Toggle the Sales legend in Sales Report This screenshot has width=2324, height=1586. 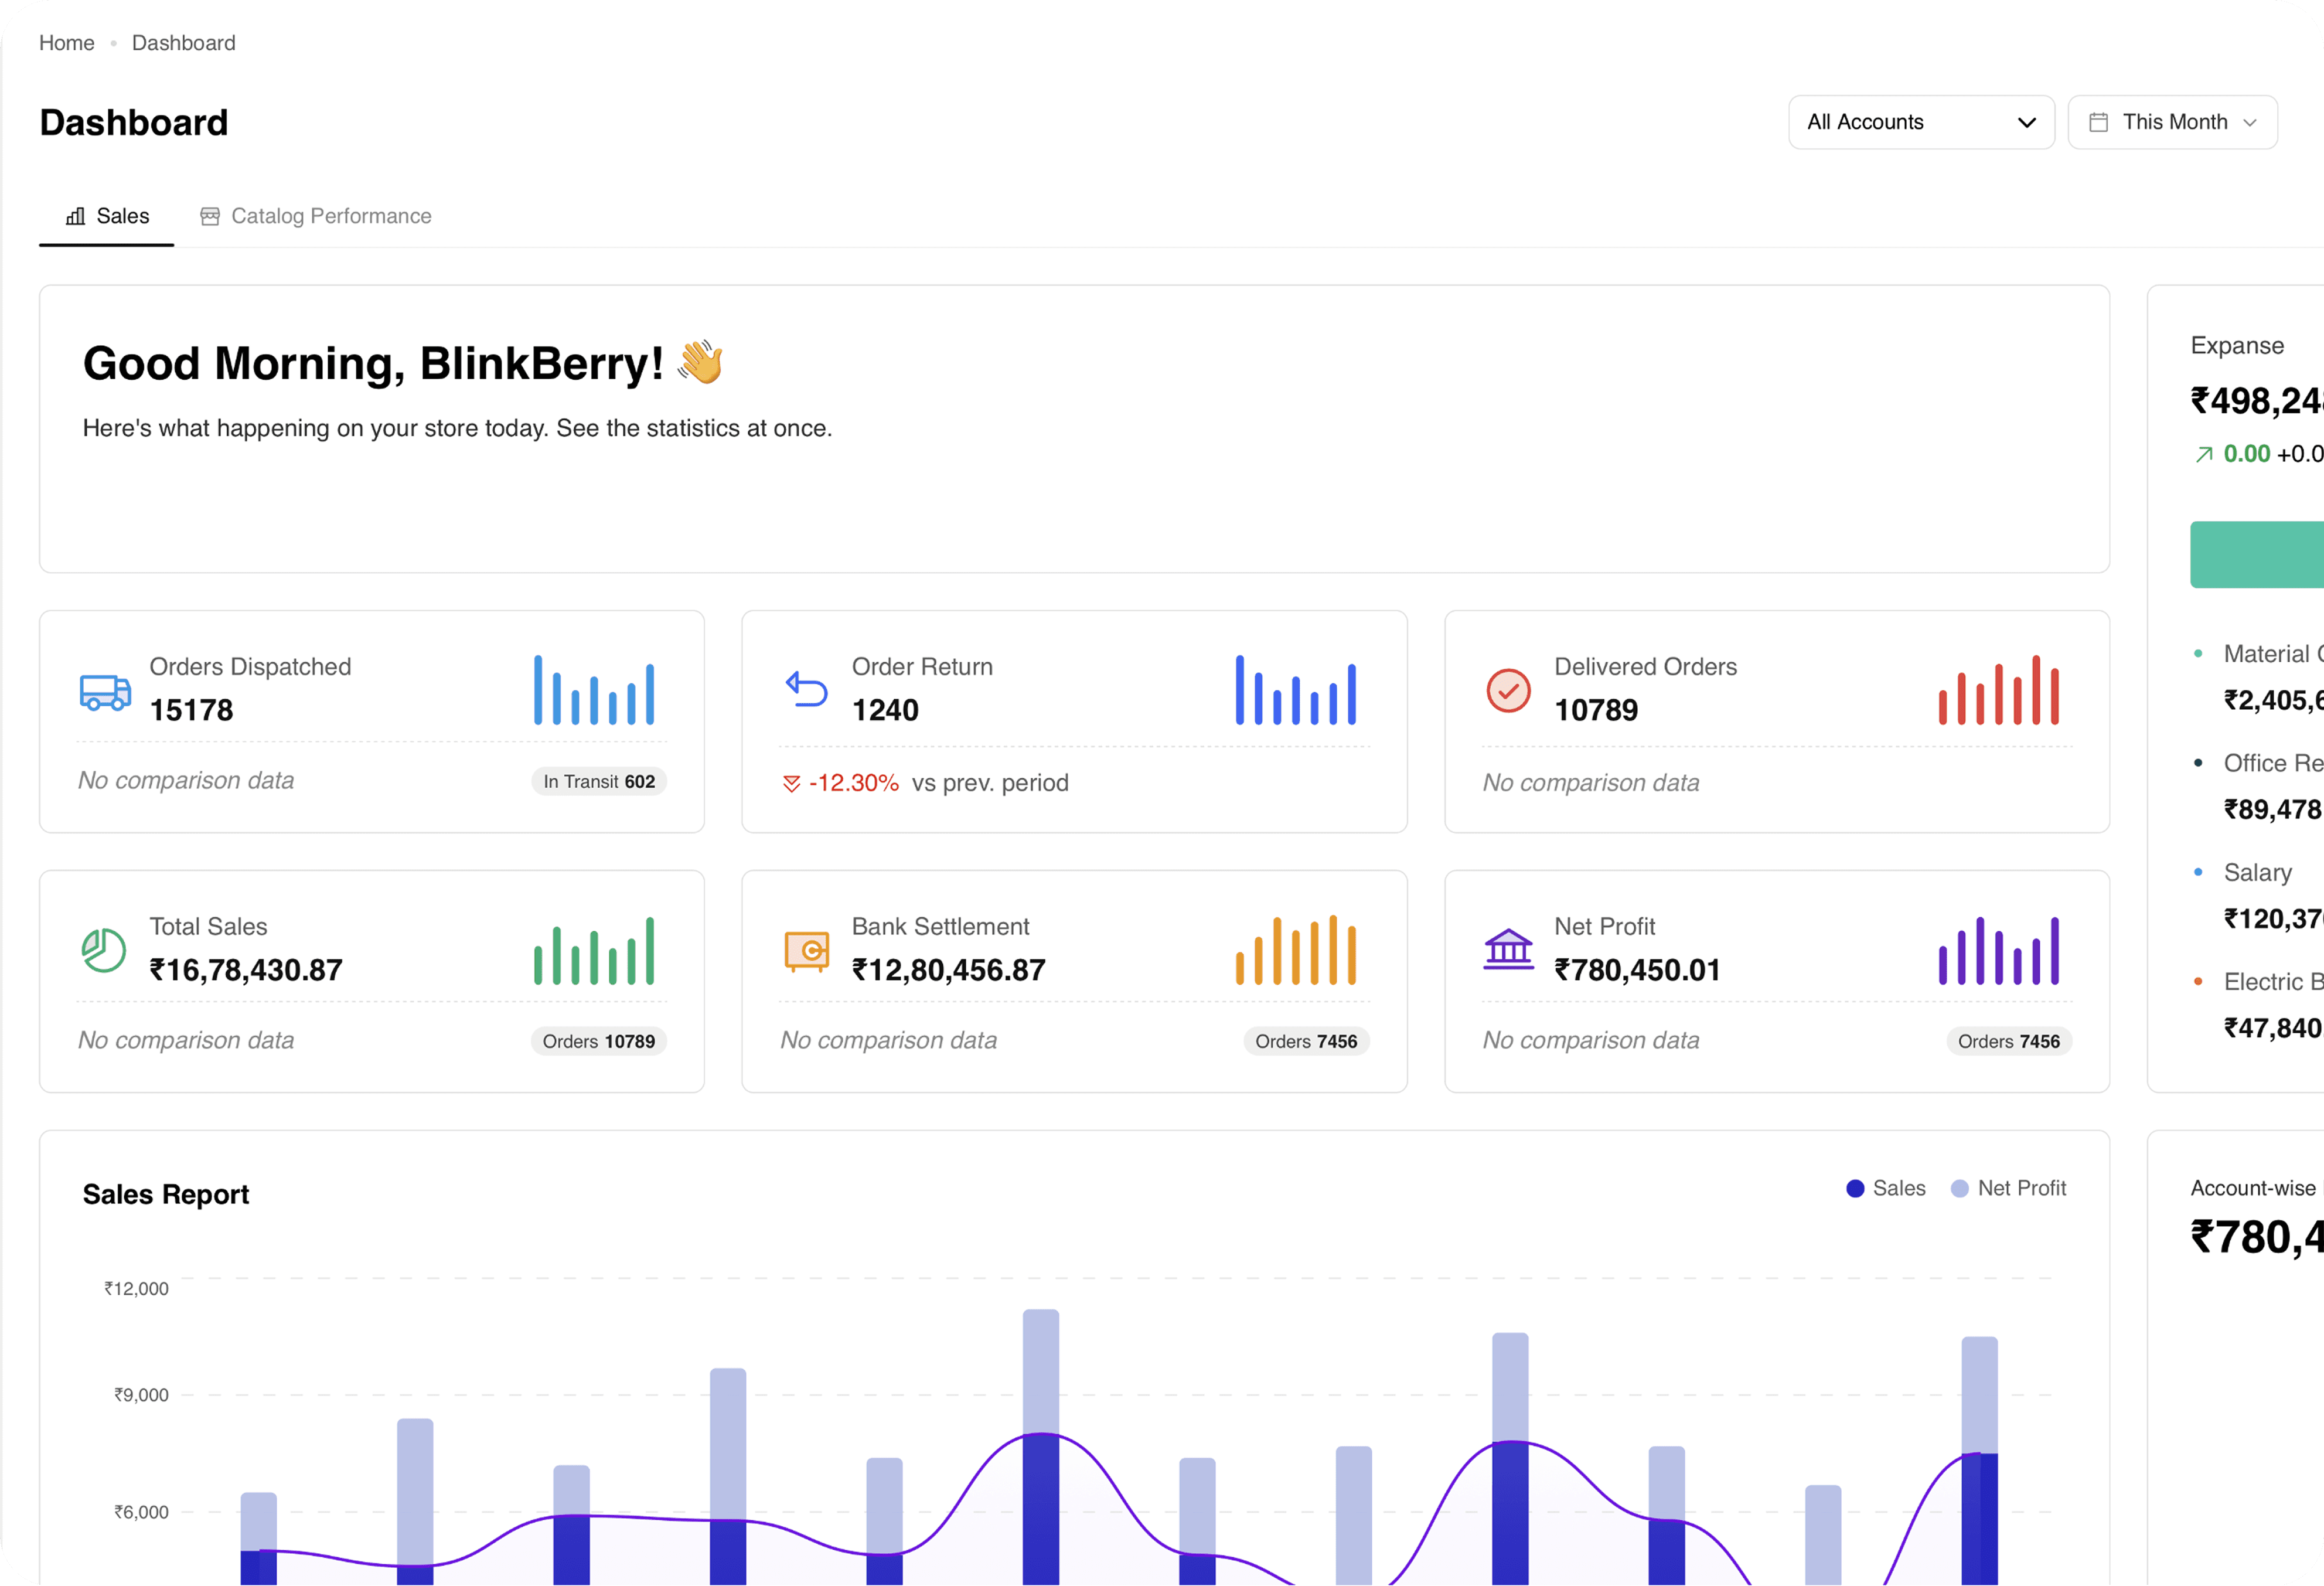[x=1886, y=1188]
